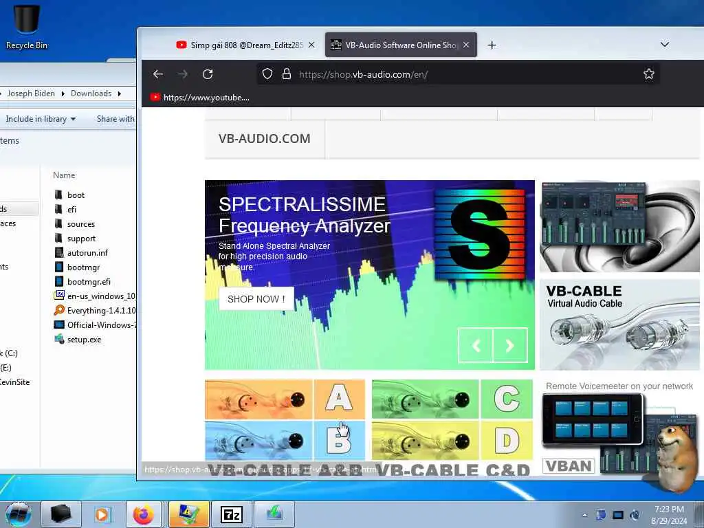
Task: Click the boot folder icon
Action: coord(58,195)
